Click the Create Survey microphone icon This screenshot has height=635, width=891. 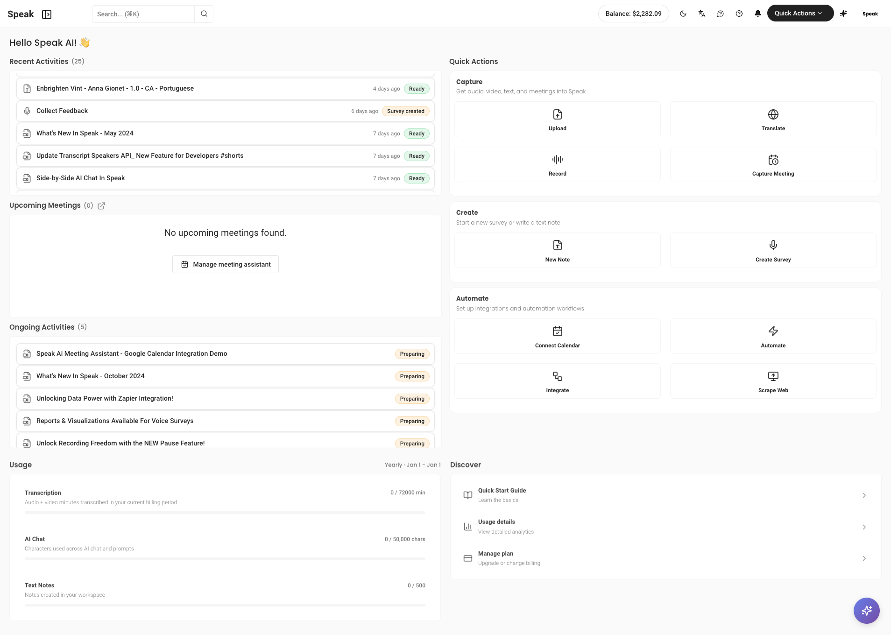(x=773, y=245)
